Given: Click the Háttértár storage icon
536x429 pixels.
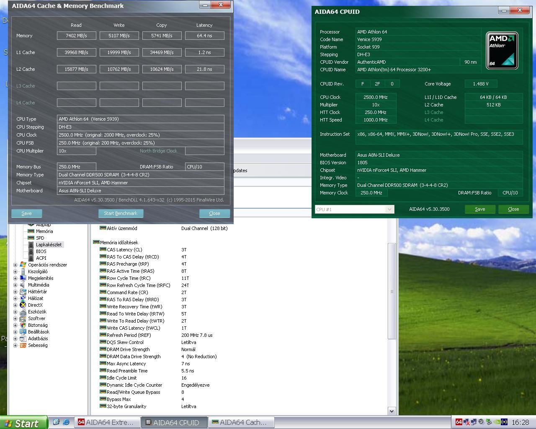Looking at the screenshot, I should [x=23, y=292].
